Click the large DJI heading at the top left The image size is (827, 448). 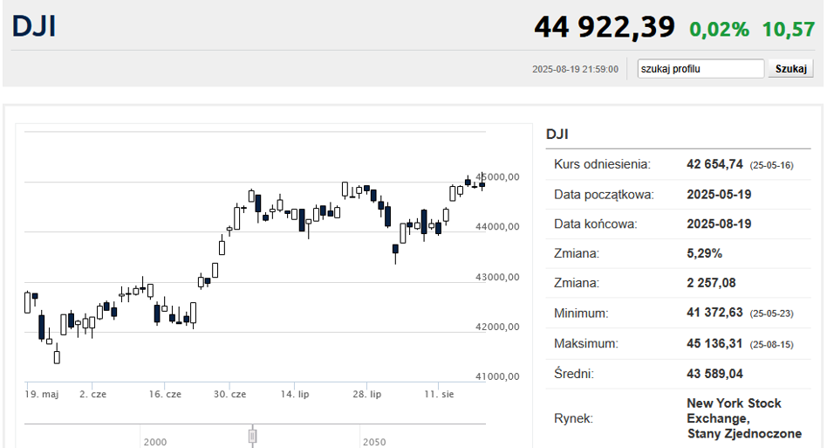34,26
